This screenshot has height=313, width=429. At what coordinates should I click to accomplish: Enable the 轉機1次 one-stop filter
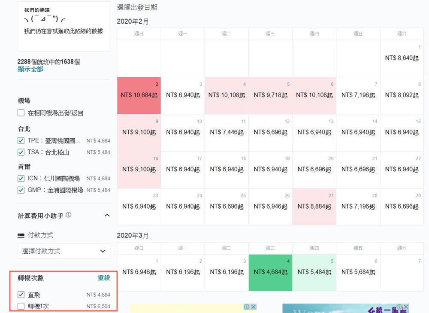[21, 306]
